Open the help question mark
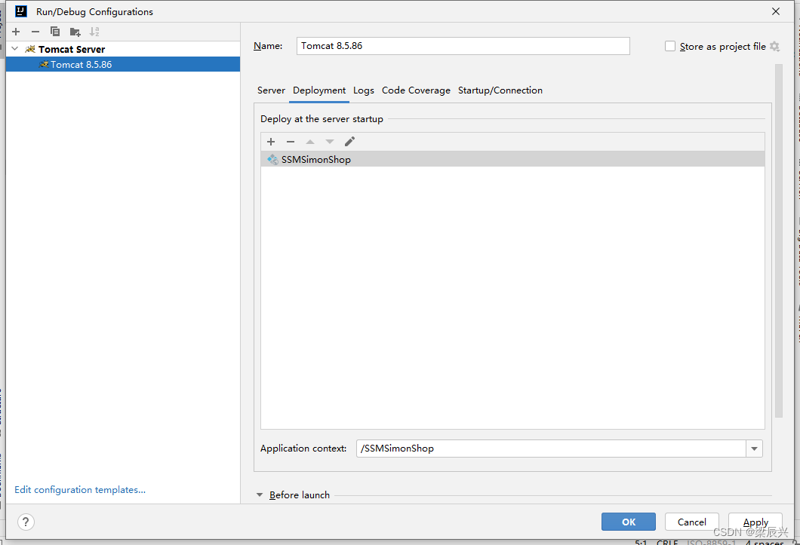Image resolution: width=800 pixels, height=545 pixels. pos(26,522)
